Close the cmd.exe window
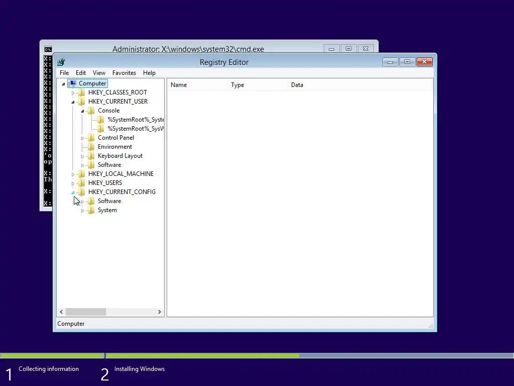Viewport: 514px width, 386px height. click(365, 49)
